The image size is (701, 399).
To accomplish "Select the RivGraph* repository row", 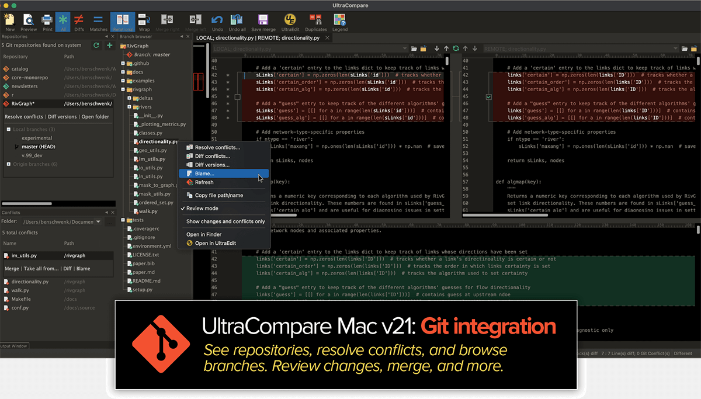I will [x=58, y=103].
